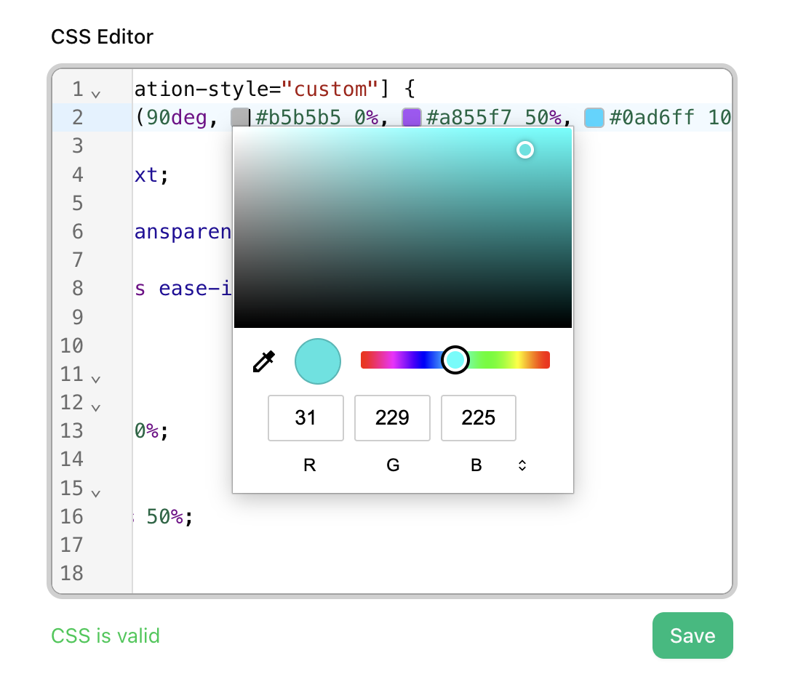Image resolution: width=790 pixels, height=682 pixels.
Task: Collapse the code block at line 12
Action: [95, 406]
